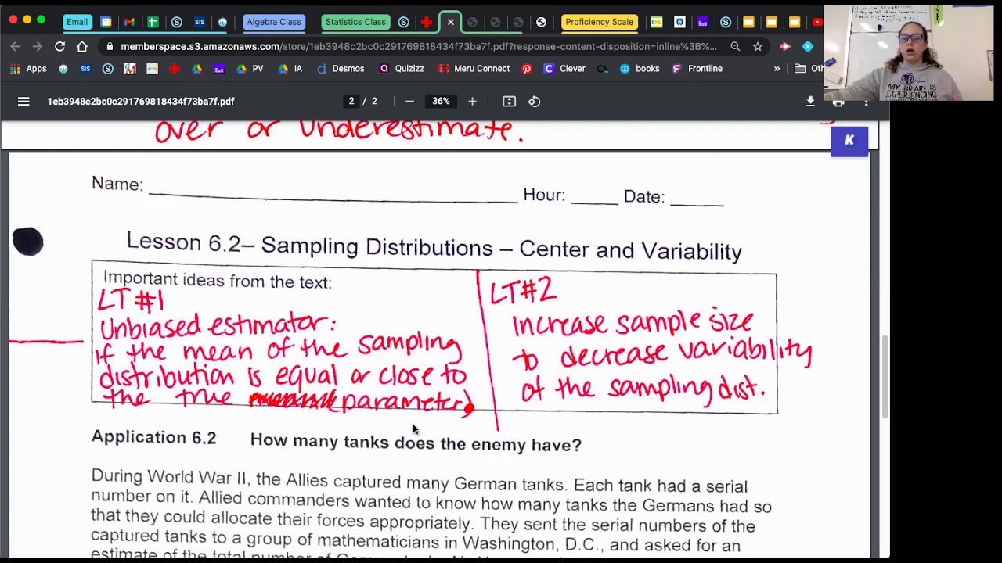Open the Algebra Class tab group
This screenshot has width=1002, height=563.
coord(274,22)
